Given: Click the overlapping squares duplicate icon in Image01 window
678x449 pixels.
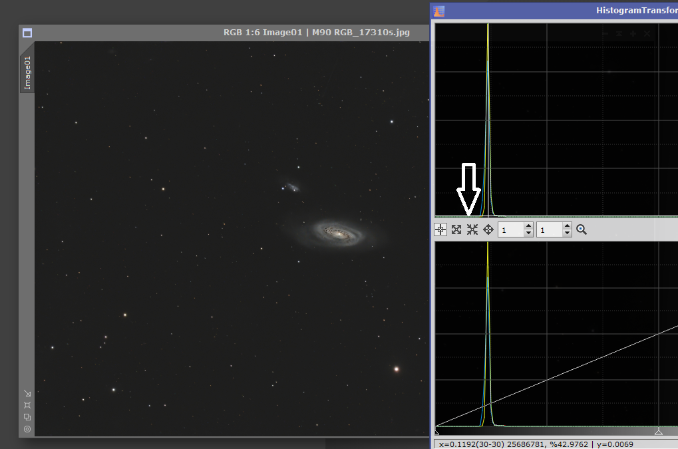Looking at the screenshot, I should (x=27, y=417).
